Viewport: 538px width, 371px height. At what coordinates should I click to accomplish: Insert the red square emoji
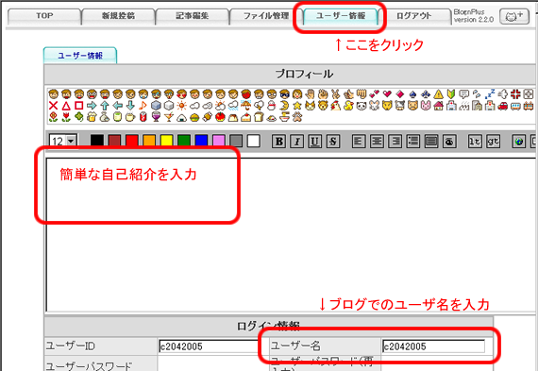pyautogui.click(x=79, y=106)
